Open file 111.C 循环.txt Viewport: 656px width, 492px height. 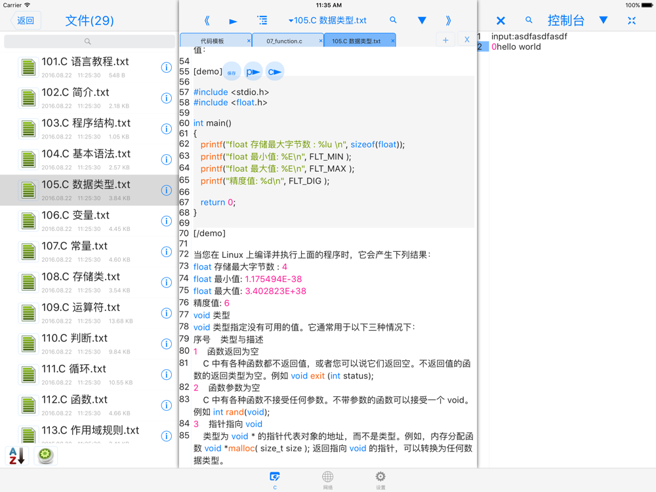[x=89, y=375]
